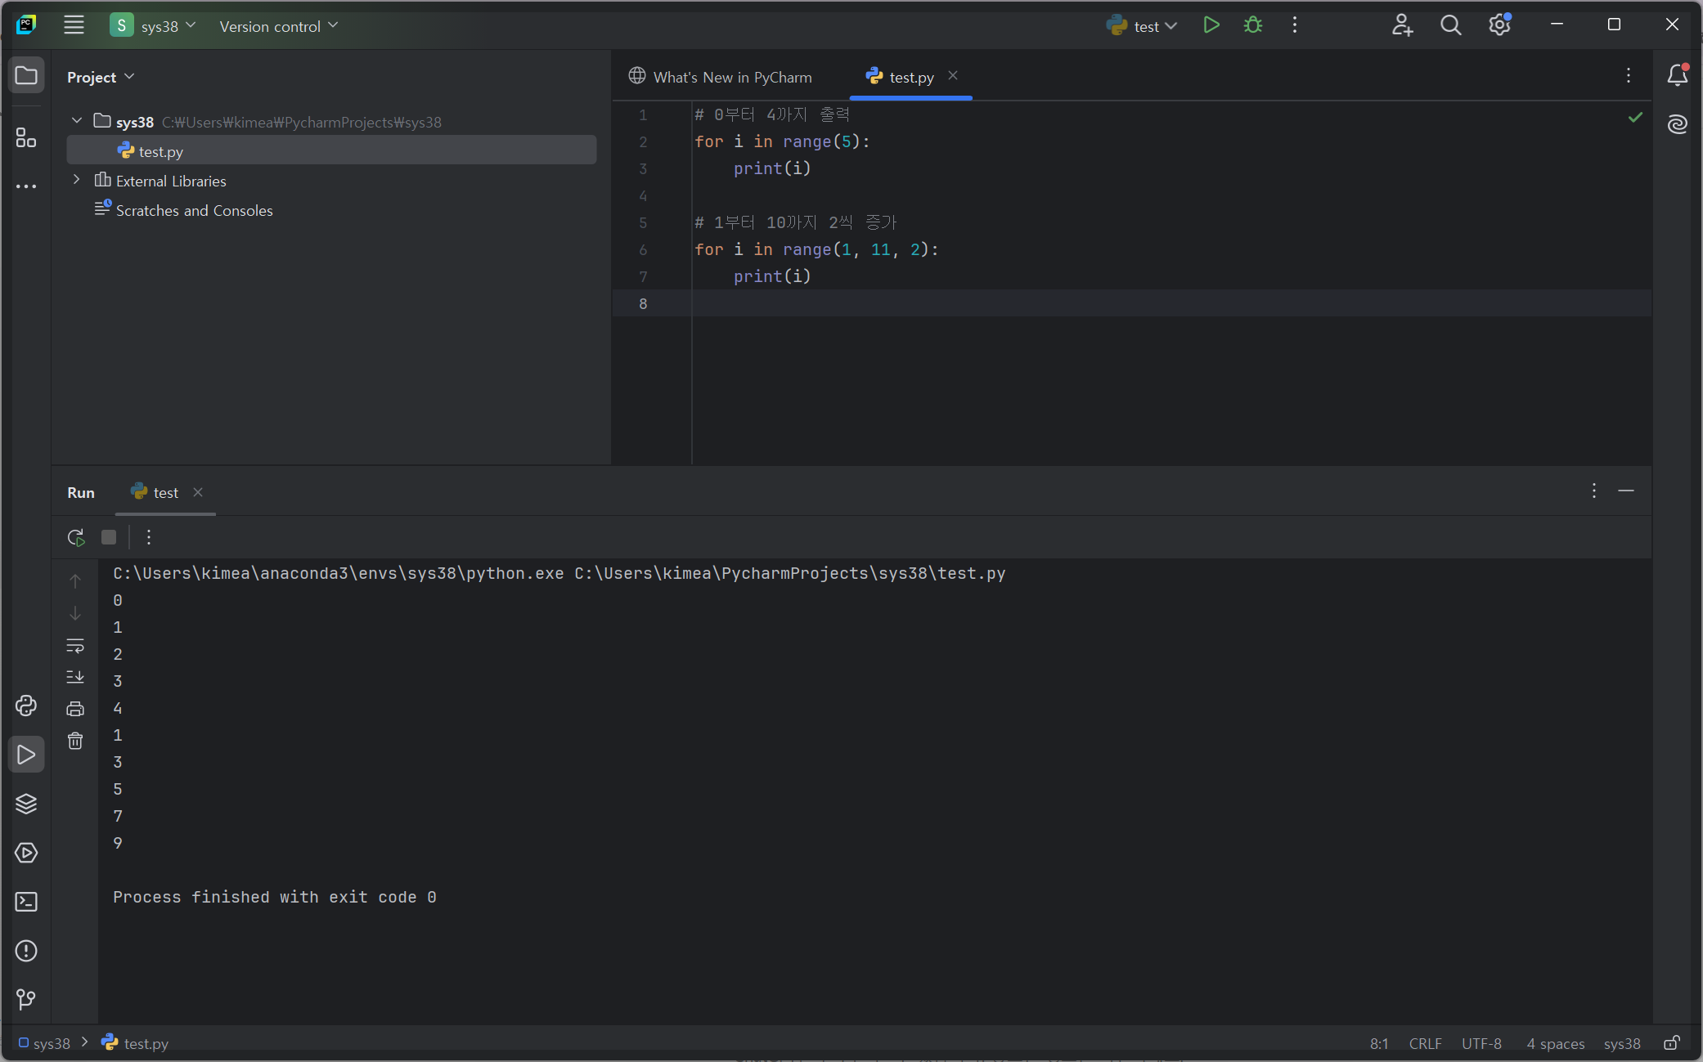Toggle scroll to end in console

coord(75,677)
